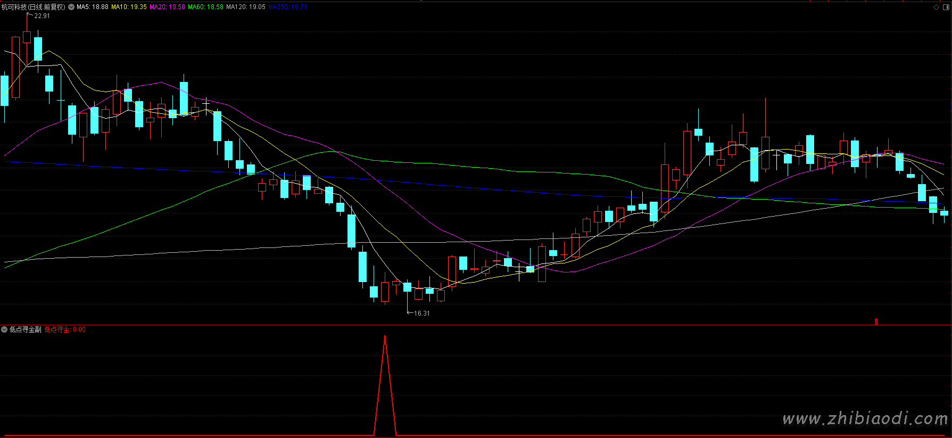Viewport: 952px width, 438px height.
Task: Click the green MA60: 18.58 label
Action: (x=205, y=7)
